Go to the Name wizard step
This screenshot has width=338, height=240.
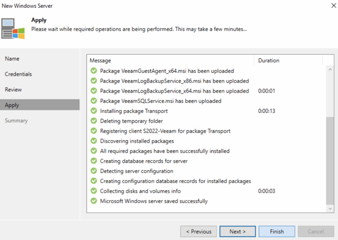pyautogui.click(x=40, y=59)
